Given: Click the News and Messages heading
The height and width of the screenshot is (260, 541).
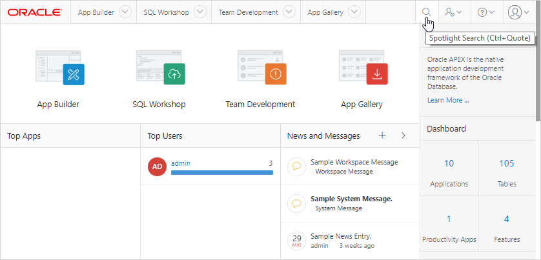Looking at the screenshot, I should tap(323, 136).
